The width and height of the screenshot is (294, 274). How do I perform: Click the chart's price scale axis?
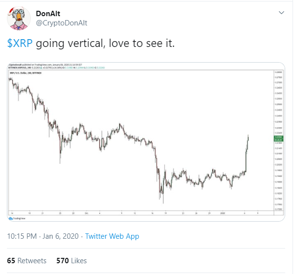point(279,140)
